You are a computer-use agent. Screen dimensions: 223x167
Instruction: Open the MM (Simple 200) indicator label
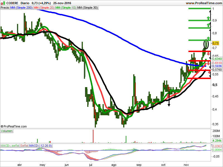[21, 8]
